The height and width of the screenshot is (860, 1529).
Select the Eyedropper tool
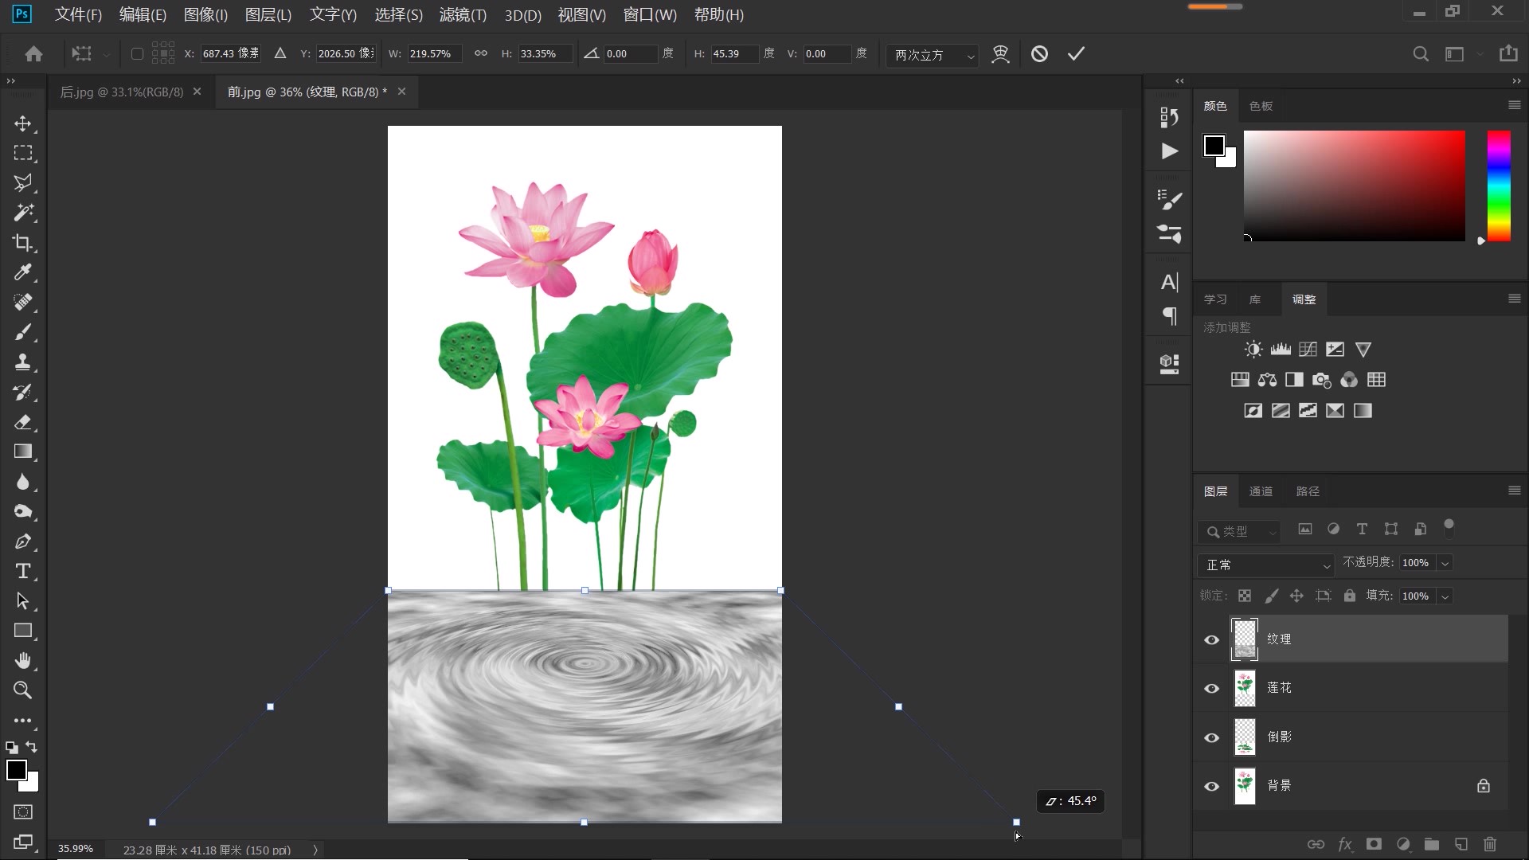[x=22, y=272]
